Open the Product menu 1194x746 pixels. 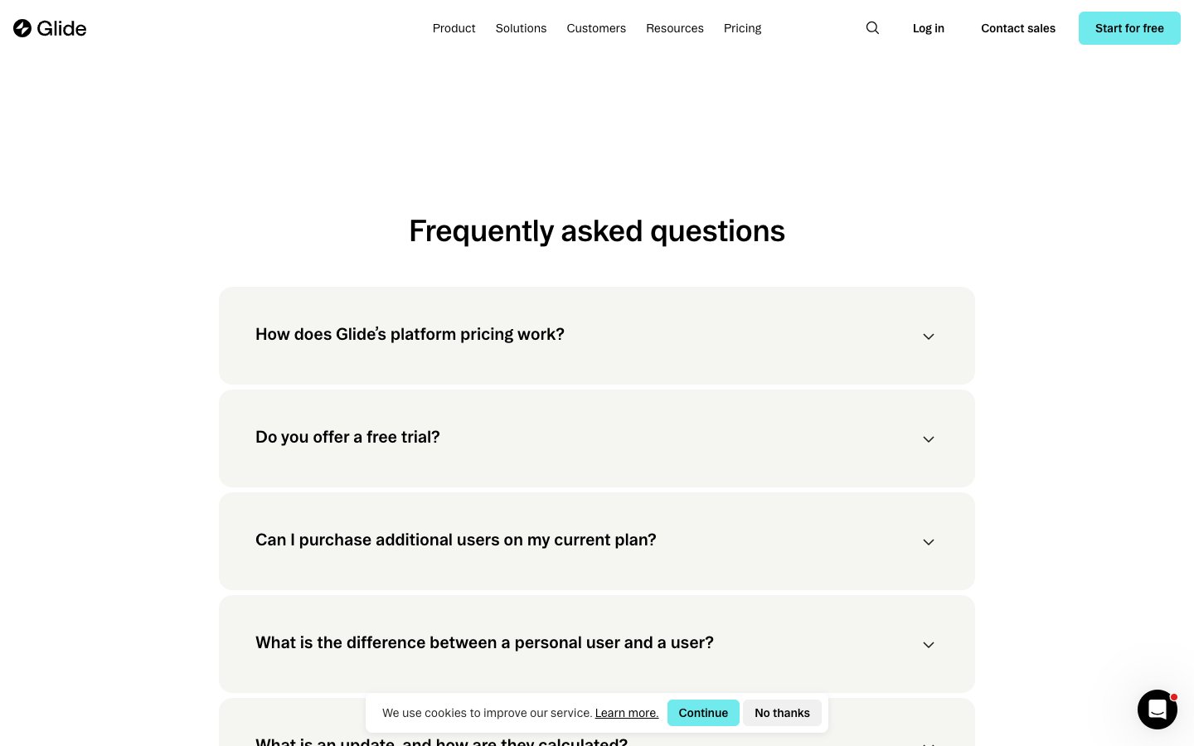point(454,28)
